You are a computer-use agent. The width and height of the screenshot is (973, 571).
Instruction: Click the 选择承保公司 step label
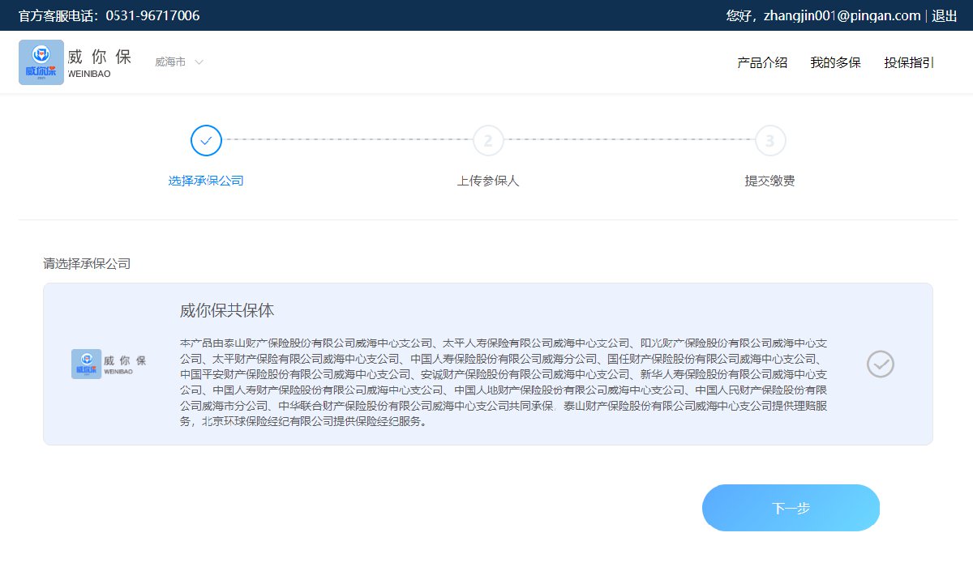pos(206,181)
